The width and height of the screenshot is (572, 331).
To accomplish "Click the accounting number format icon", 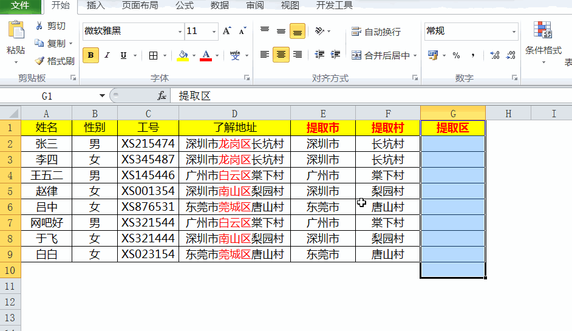I will click(433, 55).
